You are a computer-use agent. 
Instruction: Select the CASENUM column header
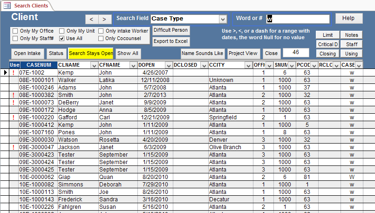pos(38,65)
